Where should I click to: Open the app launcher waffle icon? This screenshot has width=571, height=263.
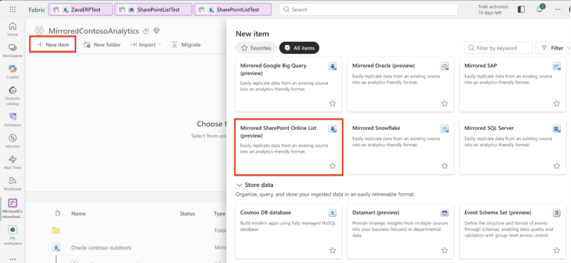point(13,10)
